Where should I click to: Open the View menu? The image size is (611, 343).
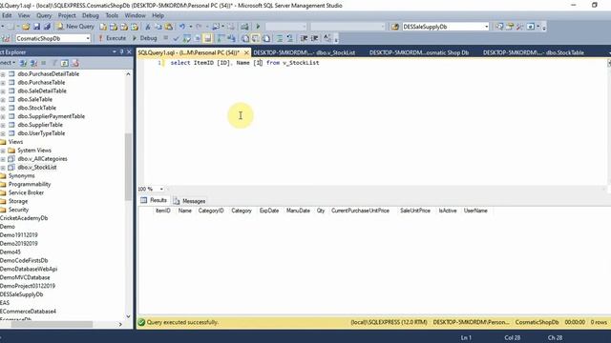[x=24, y=15]
